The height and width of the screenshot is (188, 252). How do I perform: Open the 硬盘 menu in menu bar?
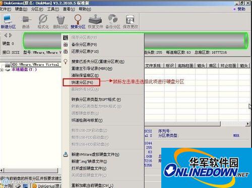pyautogui.click(x=21, y=9)
